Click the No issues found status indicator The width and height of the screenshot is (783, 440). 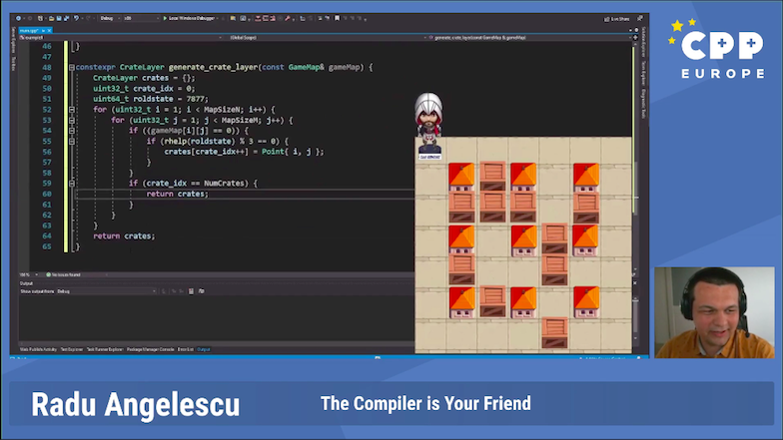pyautogui.click(x=64, y=275)
